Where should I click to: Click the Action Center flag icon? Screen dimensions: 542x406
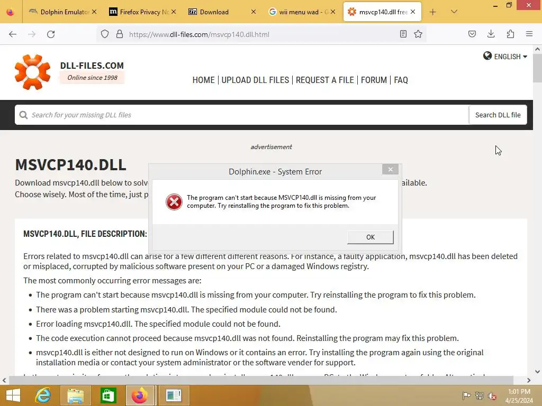point(466,395)
